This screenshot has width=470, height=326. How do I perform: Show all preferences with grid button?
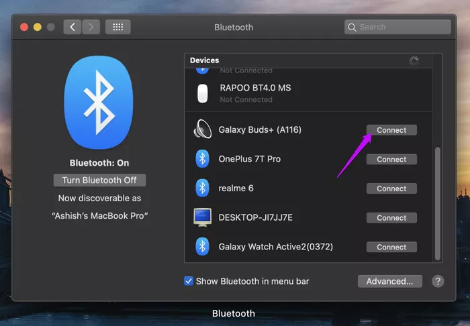118,28
